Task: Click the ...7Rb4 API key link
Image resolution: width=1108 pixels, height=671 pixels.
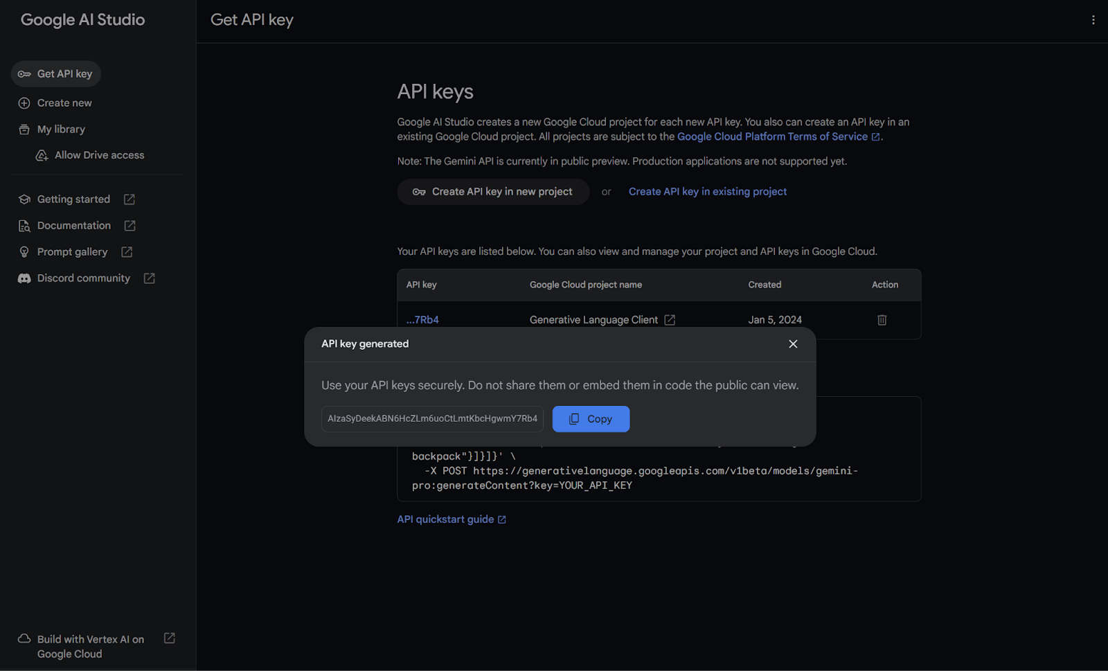Action: [x=422, y=320]
